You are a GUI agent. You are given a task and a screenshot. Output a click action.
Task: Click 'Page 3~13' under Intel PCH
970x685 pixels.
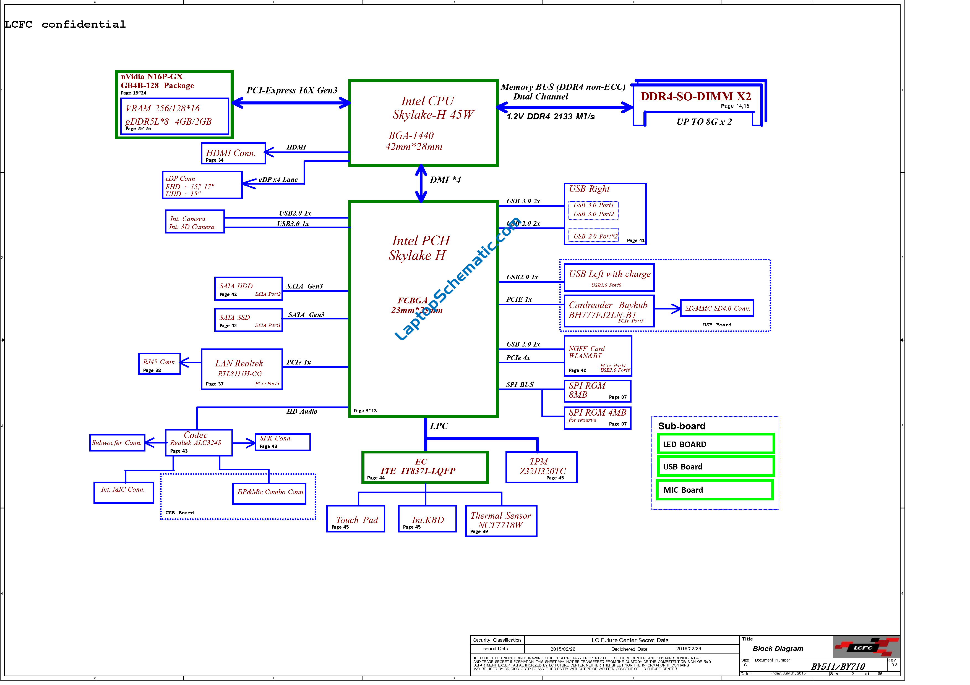pyautogui.click(x=365, y=411)
